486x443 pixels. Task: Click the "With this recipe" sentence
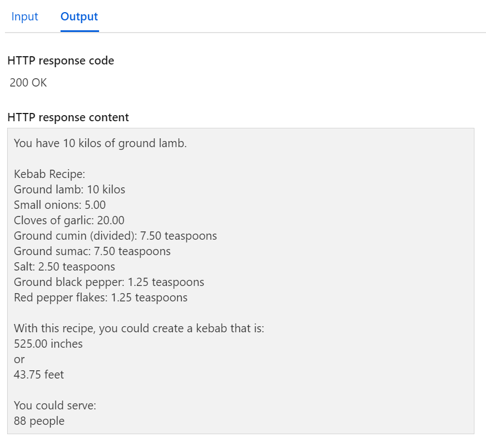coord(139,328)
